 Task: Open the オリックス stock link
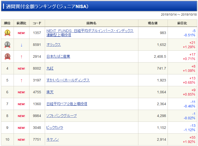pos(54,45)
